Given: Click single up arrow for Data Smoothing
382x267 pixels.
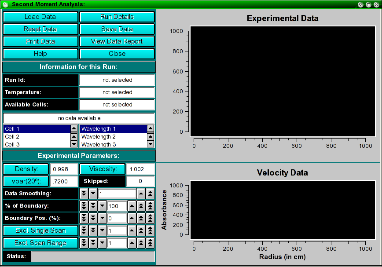Looking at the screenshot, I should click(x=141, y=194).
